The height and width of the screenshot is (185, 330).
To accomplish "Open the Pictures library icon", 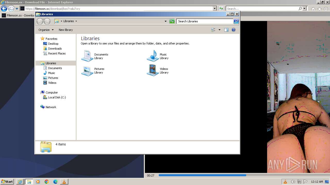I will pyautogui.click(x=87, y=71).
